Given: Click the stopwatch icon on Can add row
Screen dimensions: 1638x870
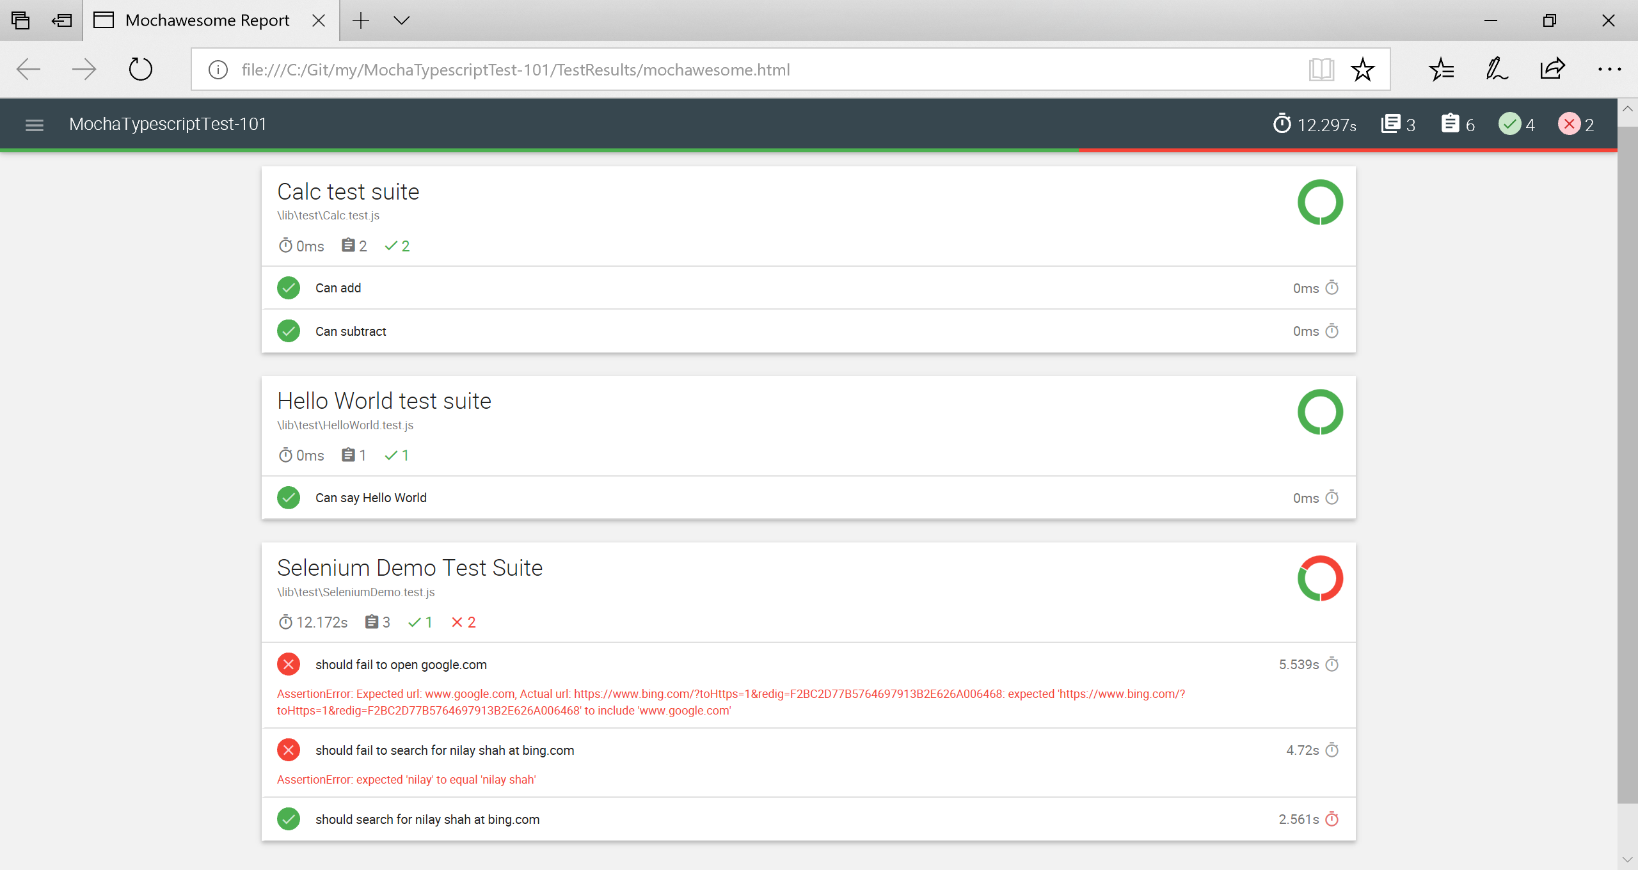Looking at the screenshot, I should click(x=1332, y=287).
